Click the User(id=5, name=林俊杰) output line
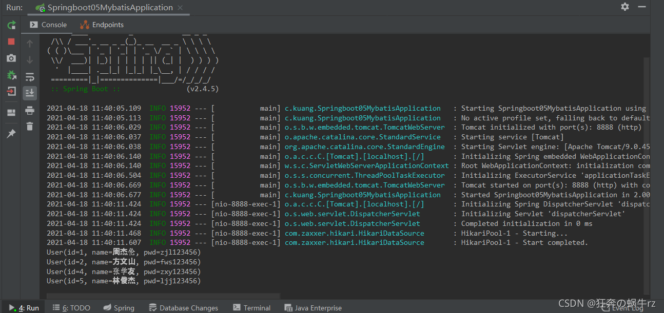The image size is (664, 313). pyautogui.click(x=124, y=281)
